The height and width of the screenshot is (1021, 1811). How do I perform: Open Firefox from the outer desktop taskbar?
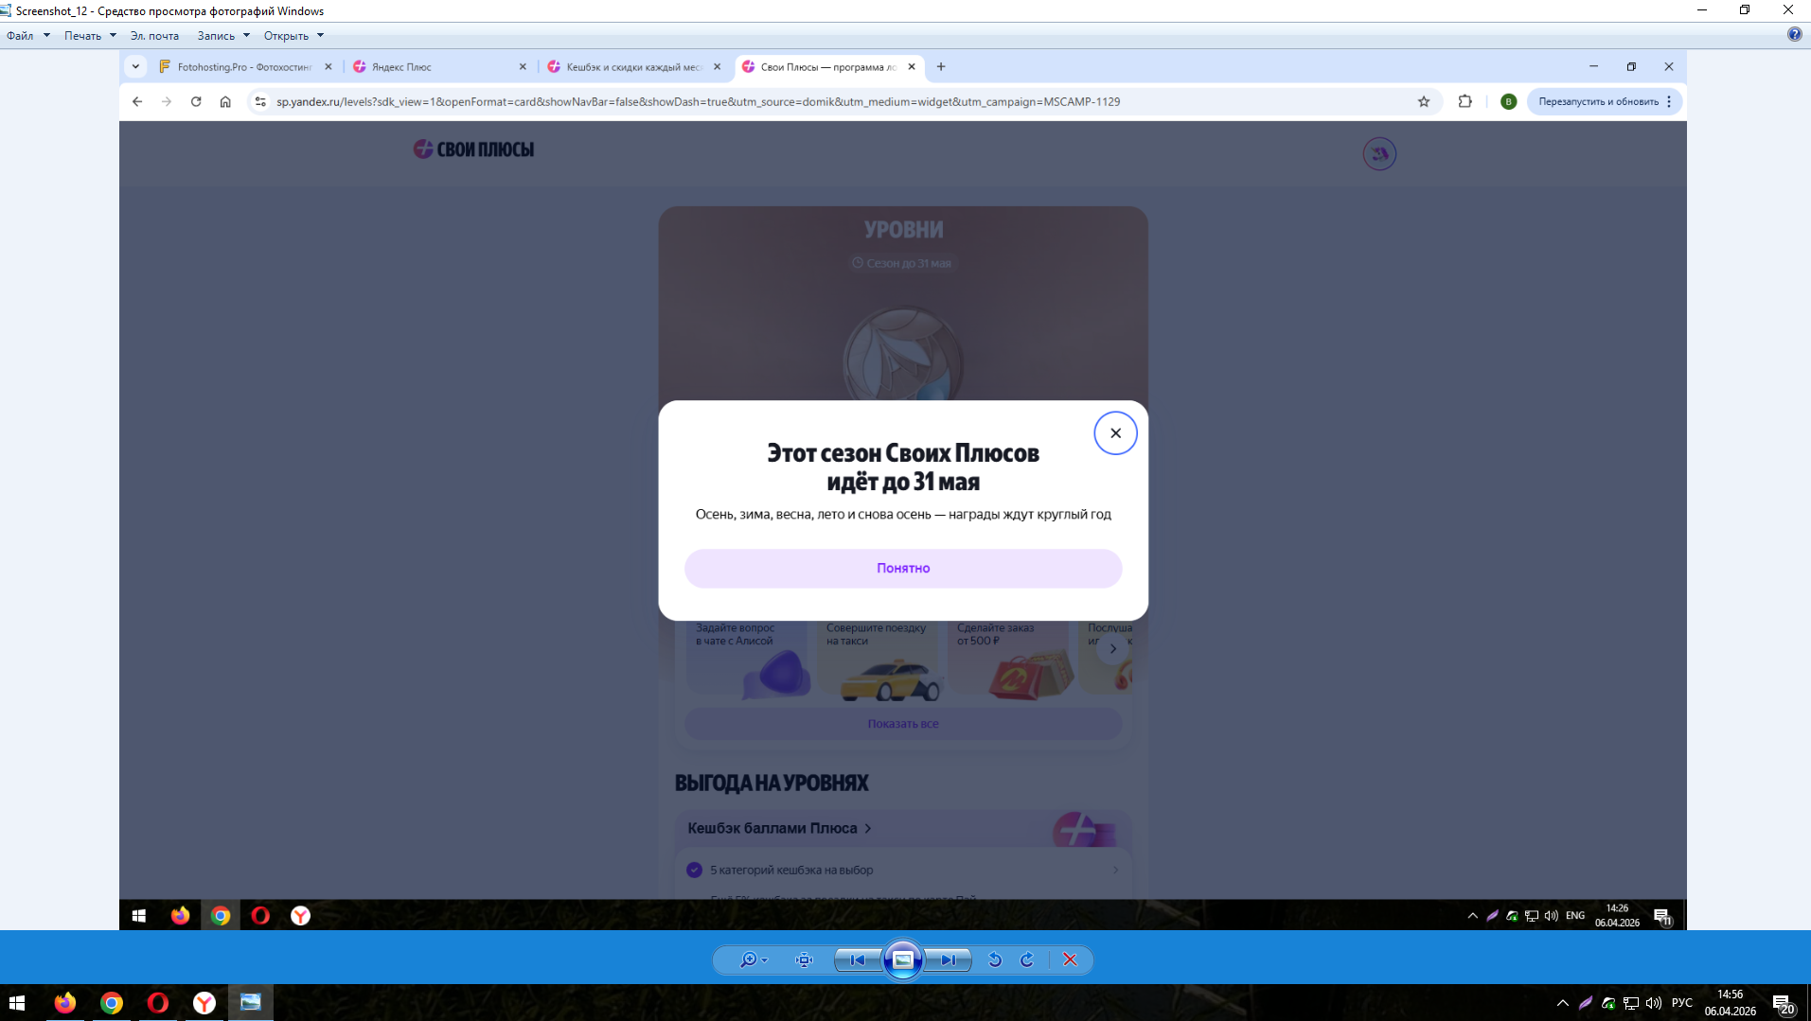(65, 1003)
